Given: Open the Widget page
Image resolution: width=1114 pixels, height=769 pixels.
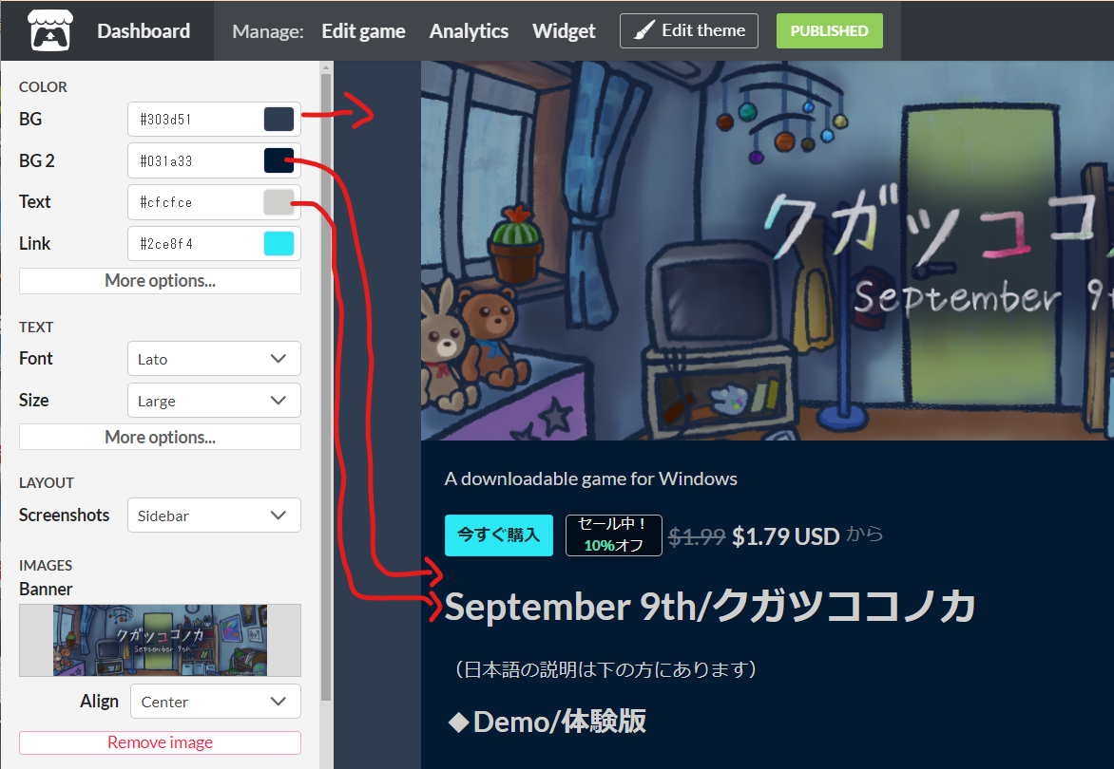Looking at the screenshot, I should tap(564, 31).
